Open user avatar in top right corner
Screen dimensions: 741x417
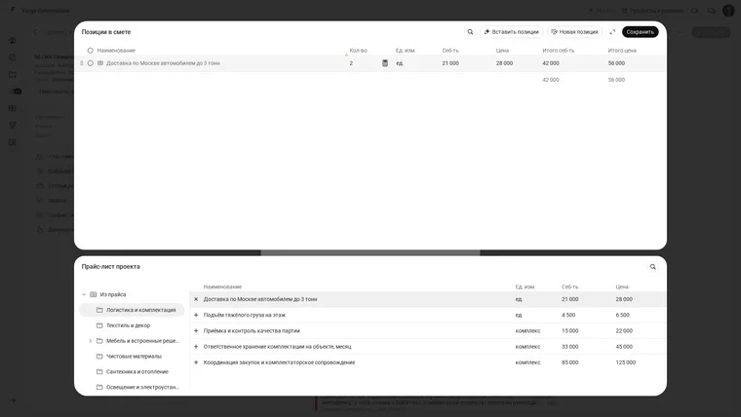point(728,11)
